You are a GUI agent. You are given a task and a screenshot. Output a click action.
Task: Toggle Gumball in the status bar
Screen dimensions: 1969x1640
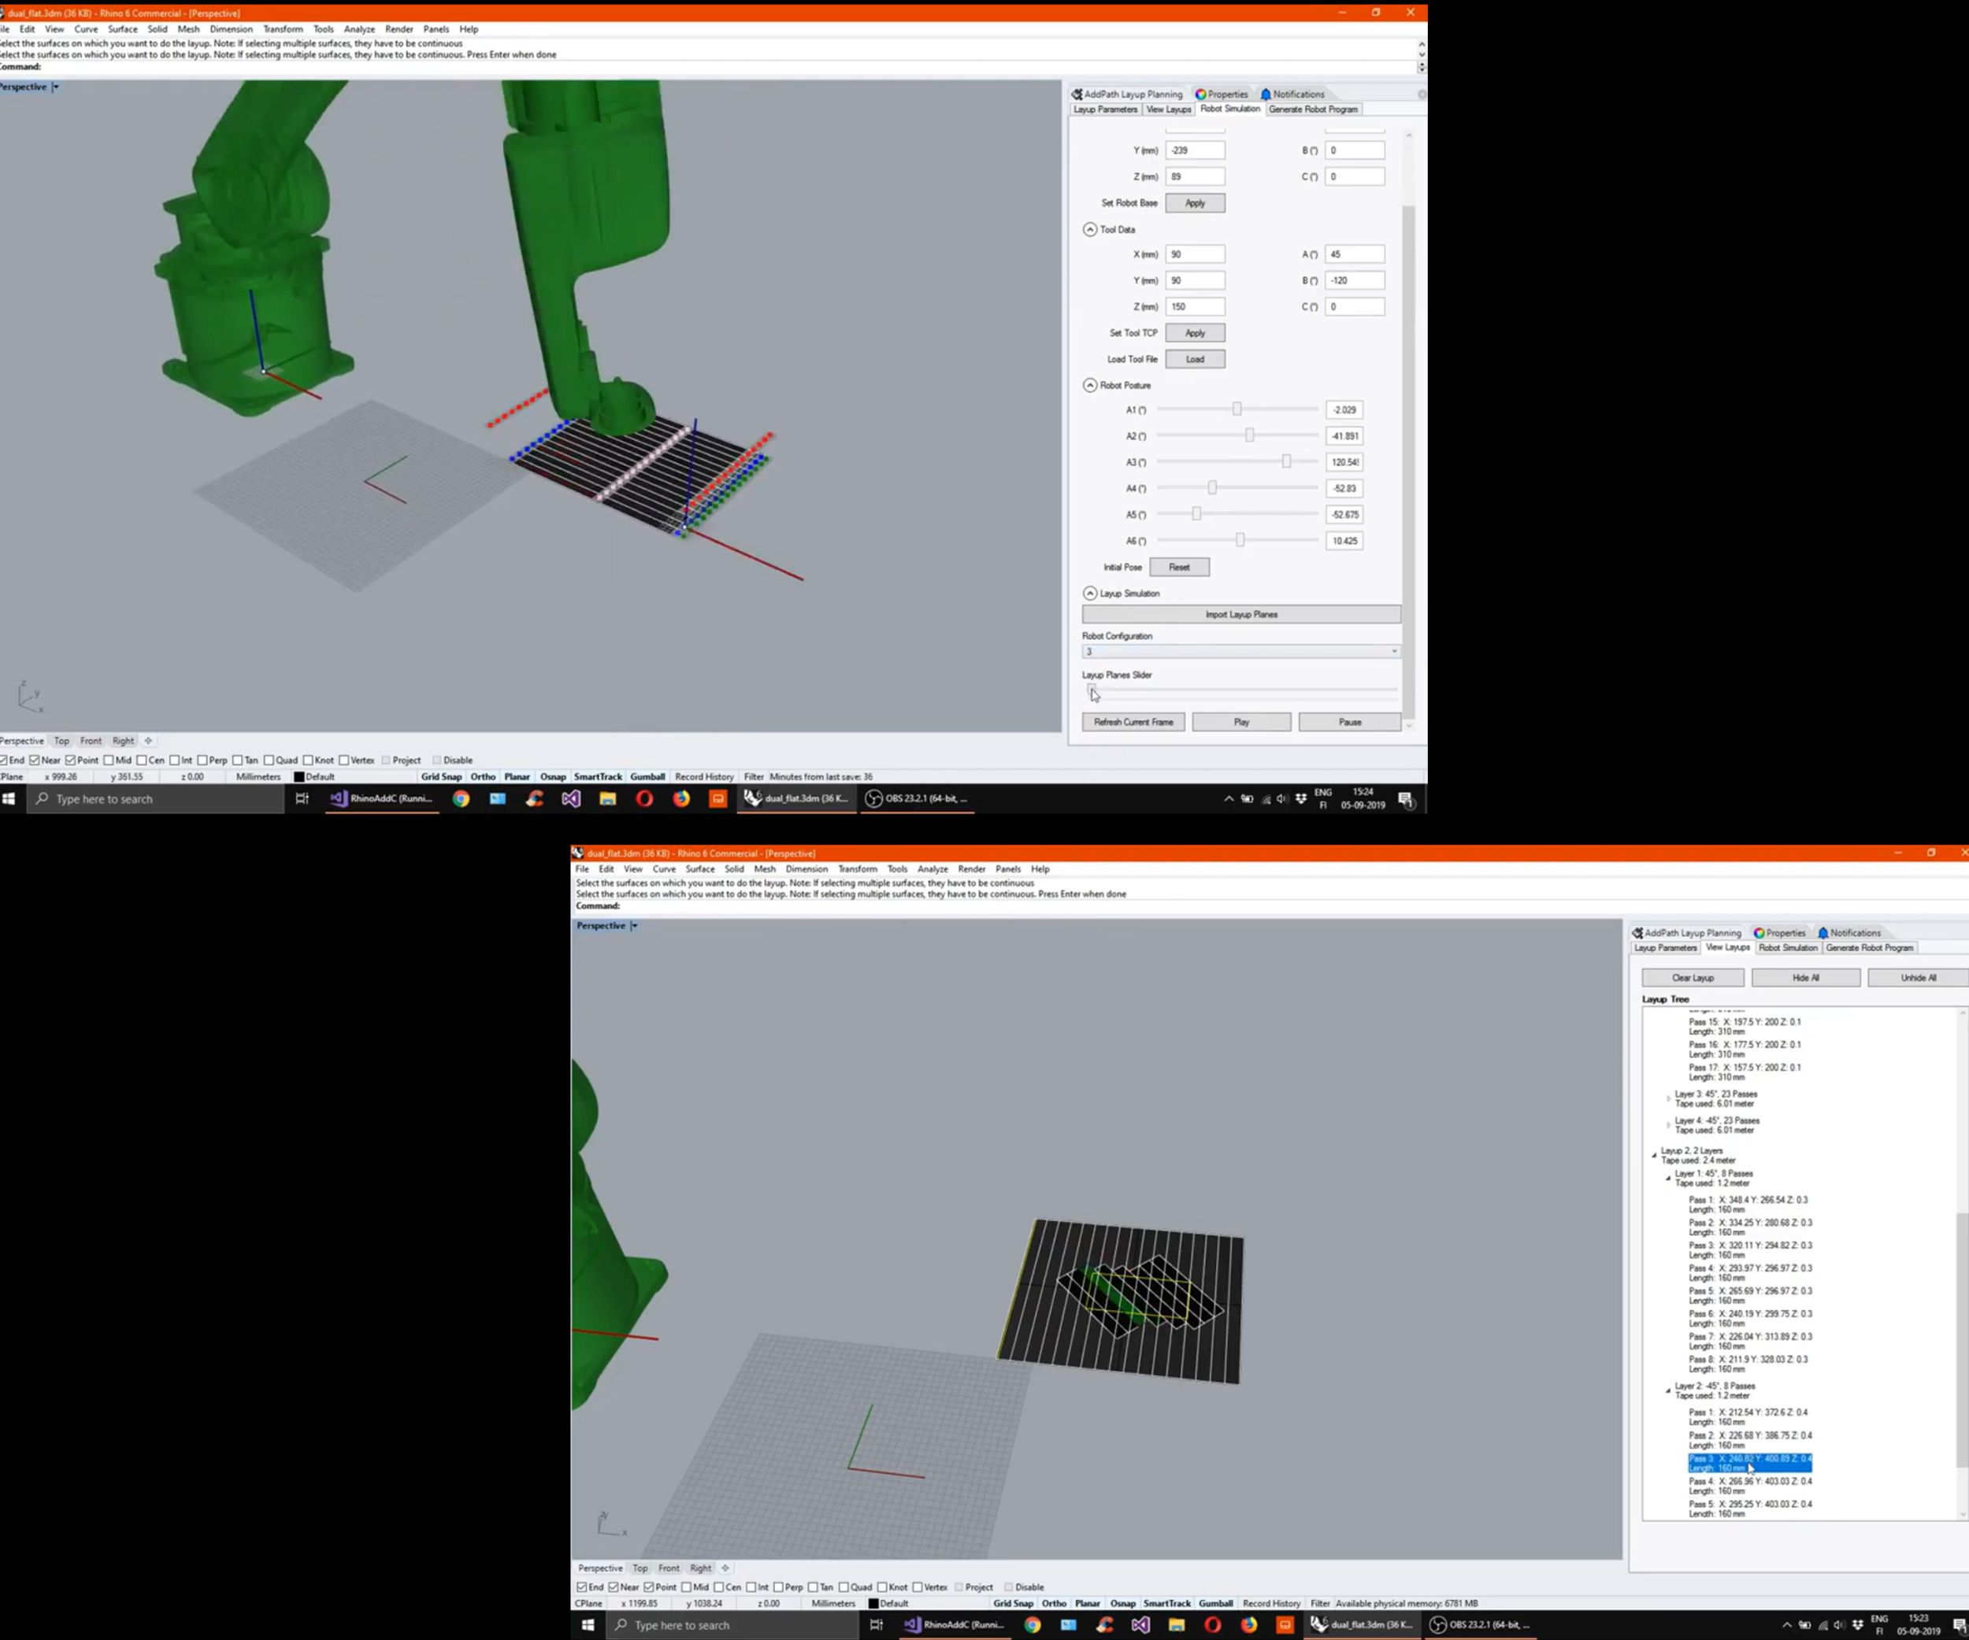tap(647, 777)
